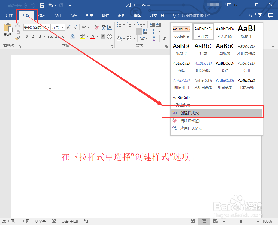Toggle Underline formatting
Viewport: 278px width, 225px height.
pyautogui.click(x=40, y=36)
